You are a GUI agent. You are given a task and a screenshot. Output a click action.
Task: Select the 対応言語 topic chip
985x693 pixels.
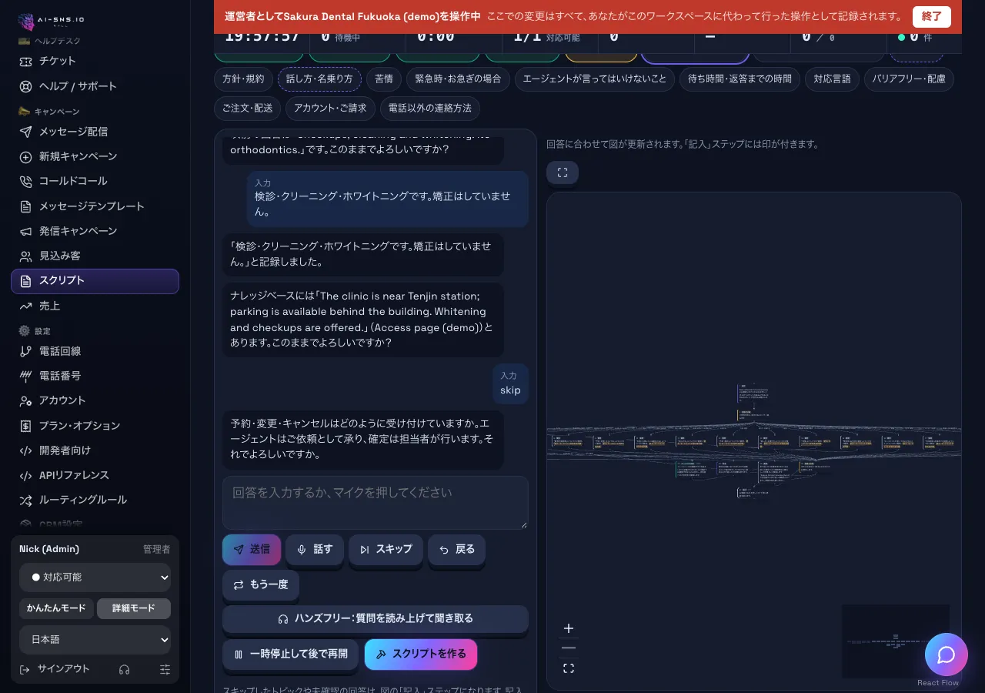(x=832, y=79)
